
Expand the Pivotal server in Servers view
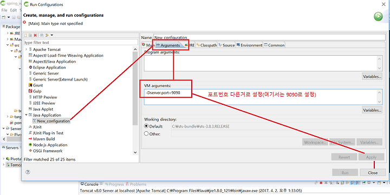click(4, 158)
